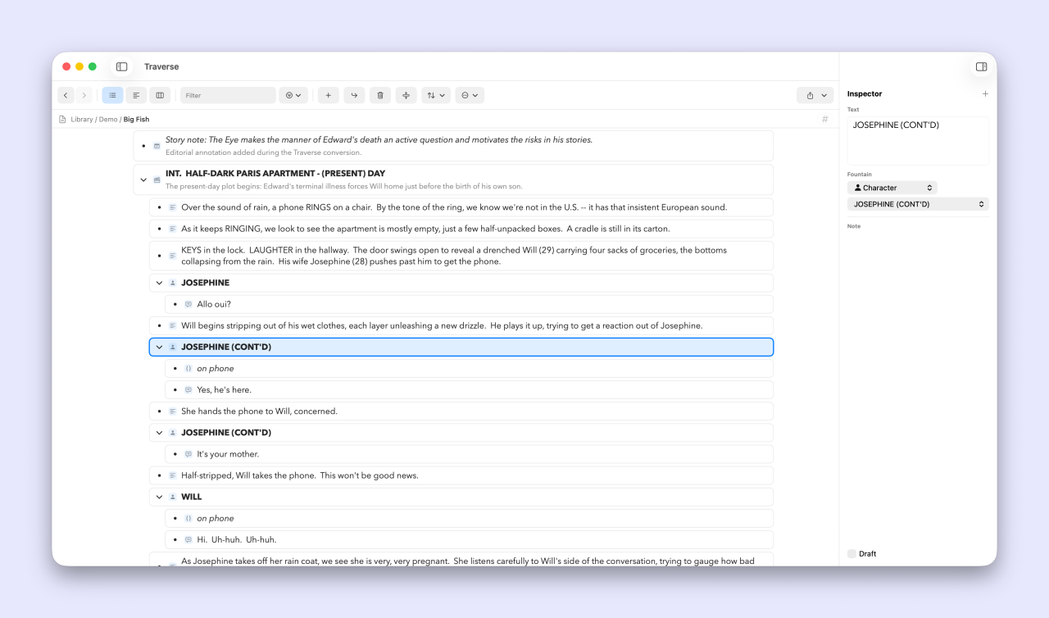The height and width of the screenshot is (618, 1049).
Task: Click the action icon beside 'Half-stripped, Will takes'
Action: pos(173,475)
